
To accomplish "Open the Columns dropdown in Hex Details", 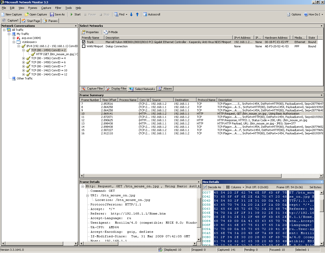I will 235,187.
